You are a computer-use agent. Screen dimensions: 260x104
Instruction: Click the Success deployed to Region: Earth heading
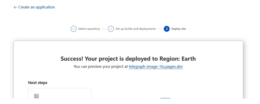point(128,59)
